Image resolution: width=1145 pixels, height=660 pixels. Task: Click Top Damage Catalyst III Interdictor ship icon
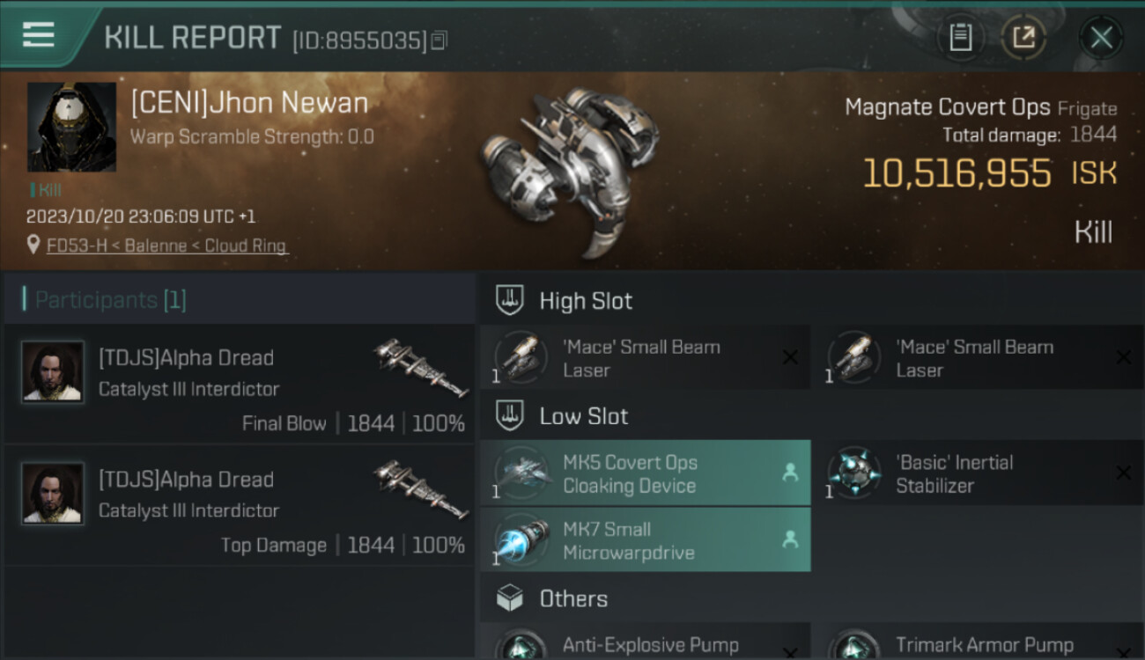point(421,489)
